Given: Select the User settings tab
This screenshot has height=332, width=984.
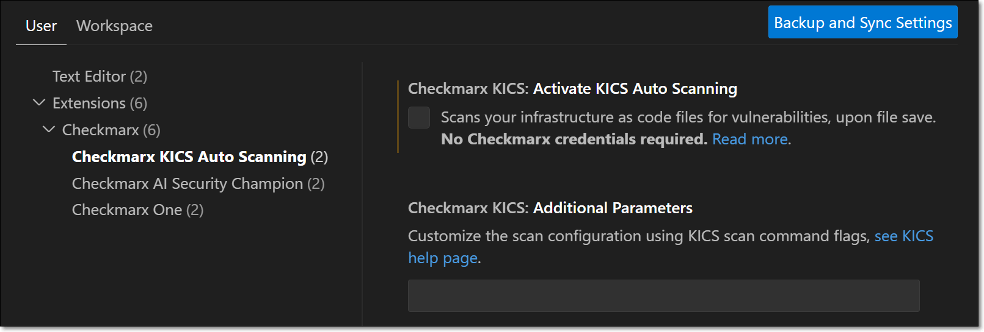Looking at the screenshot, I should [41, 26].
